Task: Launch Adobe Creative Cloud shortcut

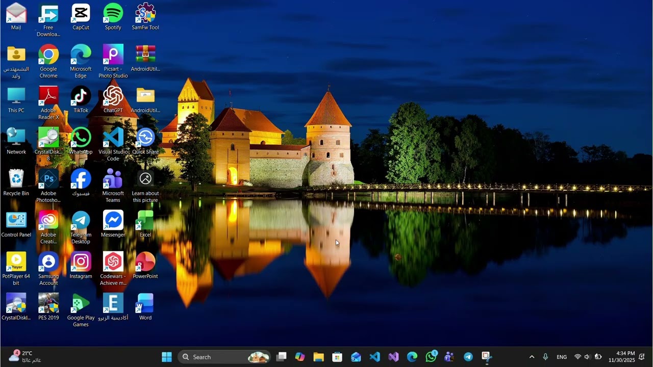Action: click(48, 228)
